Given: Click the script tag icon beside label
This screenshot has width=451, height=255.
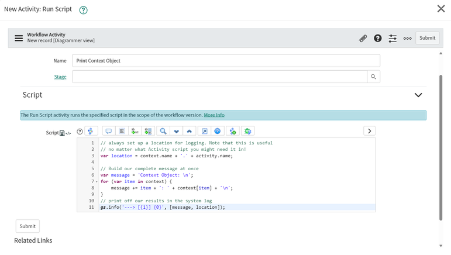Looking at the screenshot, I should pyautogui.click(x=68, y=133).
